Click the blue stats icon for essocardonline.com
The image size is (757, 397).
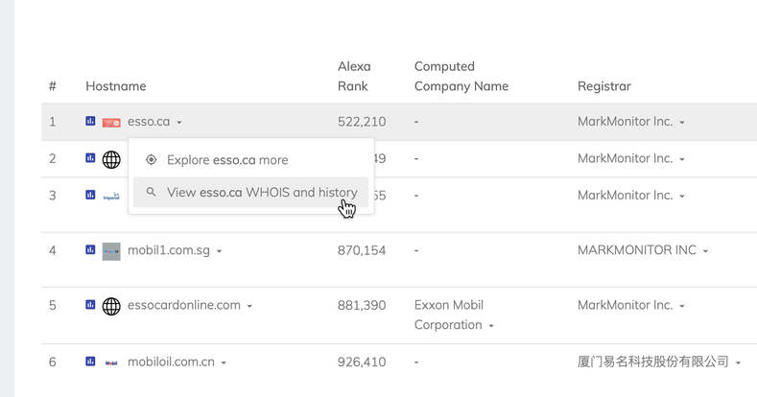(90, 305)
